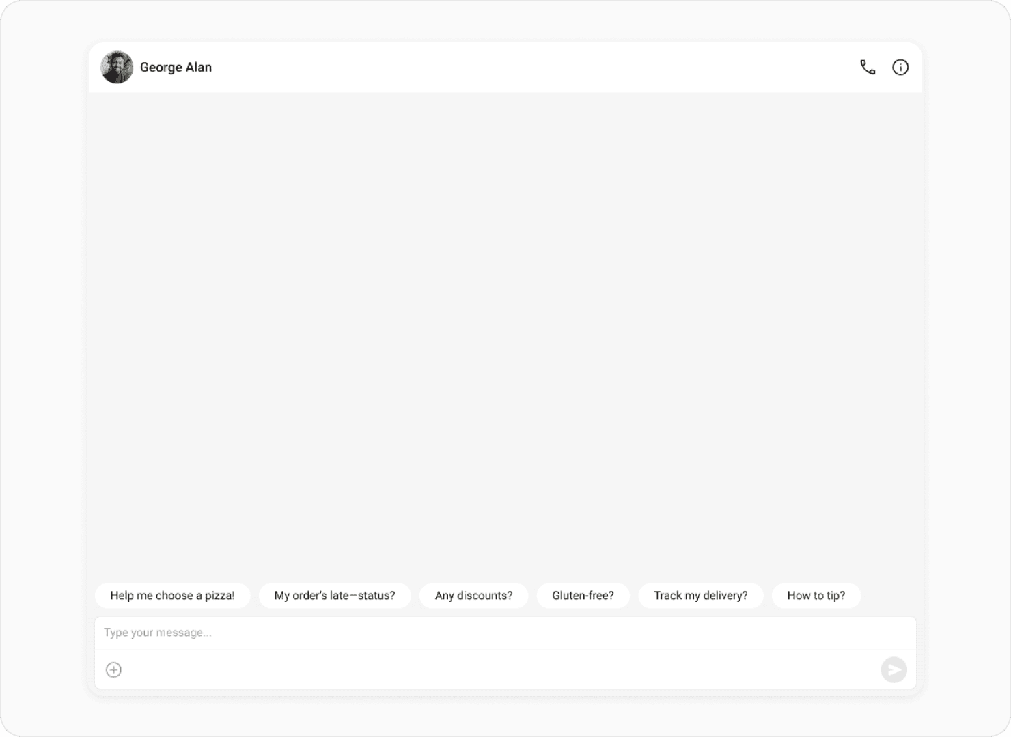Image resolution: width=1011 pixels, height=737 pixels.
Task: Ask about discounts using the suggestion chip
Action: pos(473,596)
